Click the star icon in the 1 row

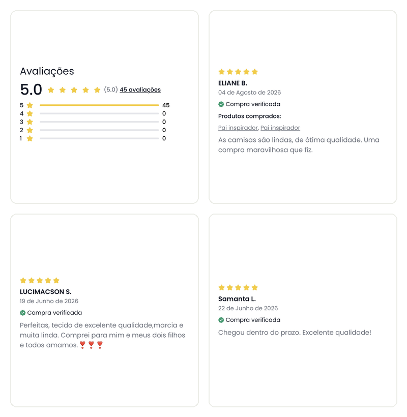[30, 138]
